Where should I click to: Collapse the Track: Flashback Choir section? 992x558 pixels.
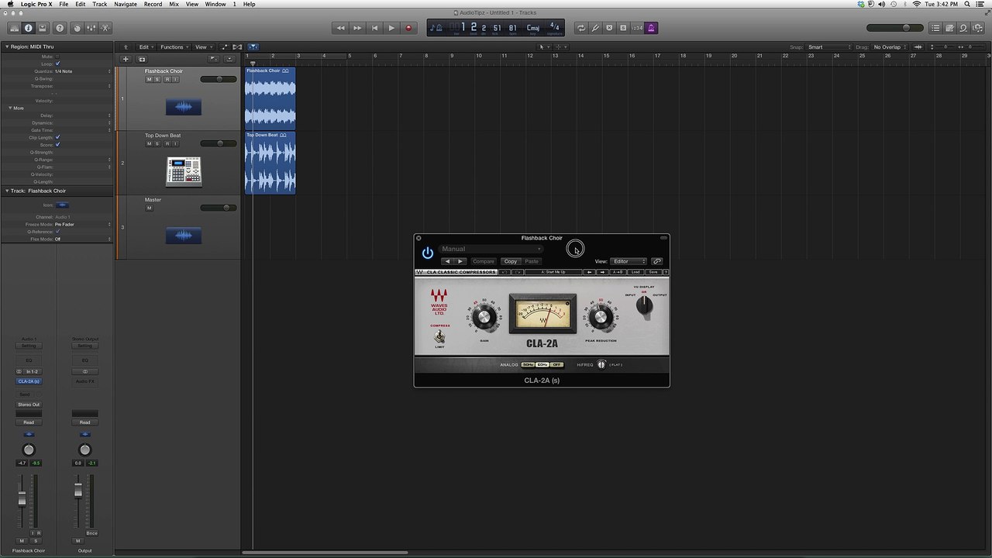pos(6,191)
